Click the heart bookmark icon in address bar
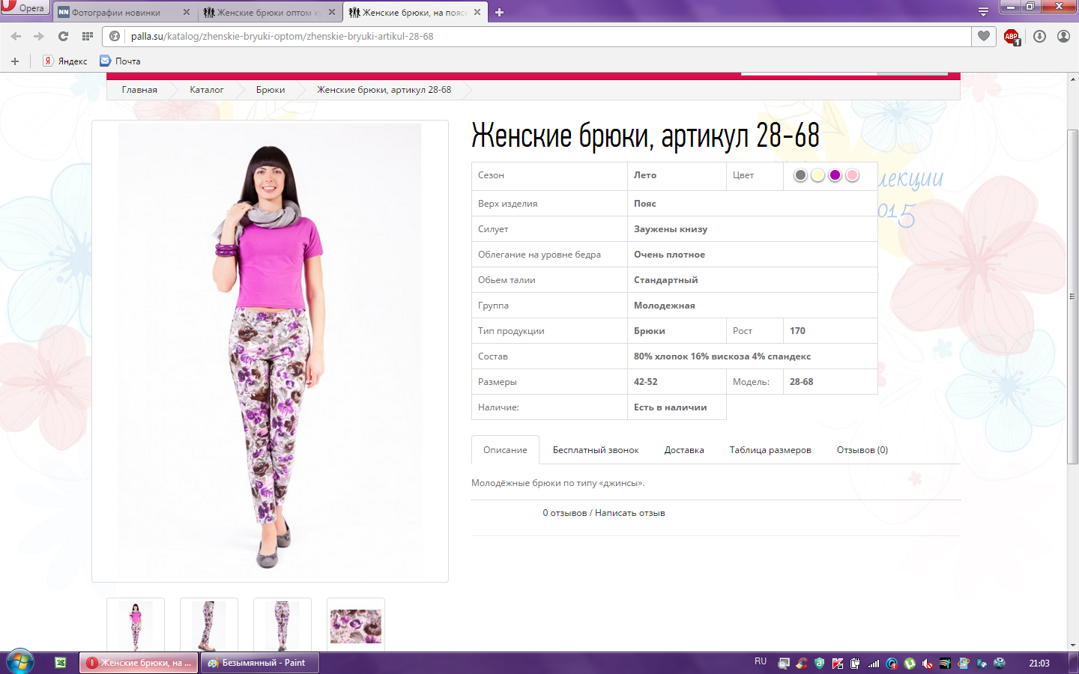 [x=984, y=36]
